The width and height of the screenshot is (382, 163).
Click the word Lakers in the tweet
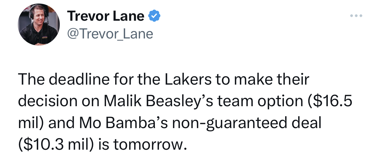[x=185, y=80]
